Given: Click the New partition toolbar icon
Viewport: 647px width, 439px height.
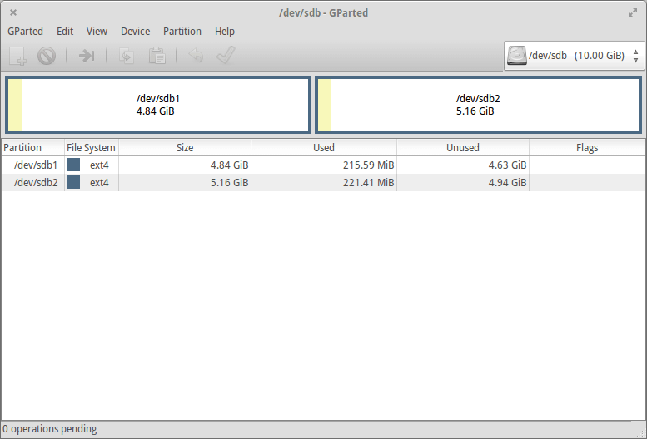Looking at the screenshot, I should [x=17, y=56].
